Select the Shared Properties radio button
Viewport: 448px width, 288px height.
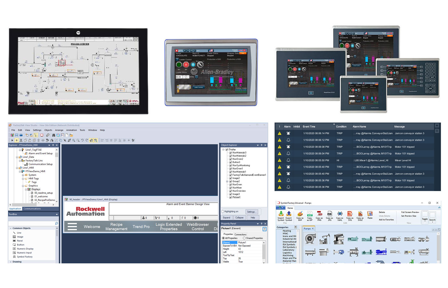244,238
